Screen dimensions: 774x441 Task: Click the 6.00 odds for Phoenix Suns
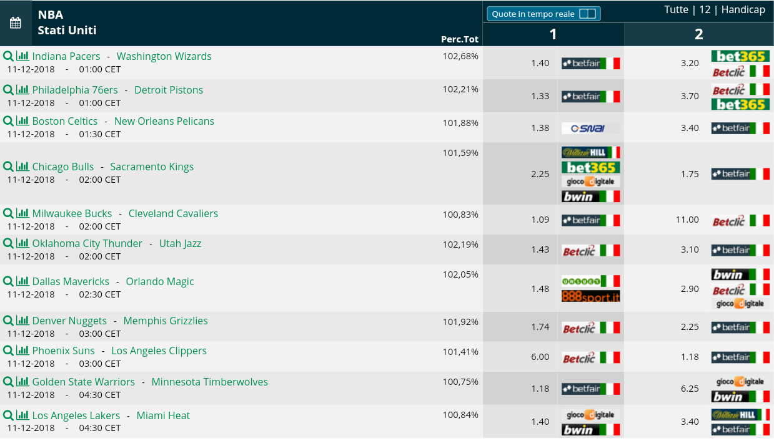[540, 357]
